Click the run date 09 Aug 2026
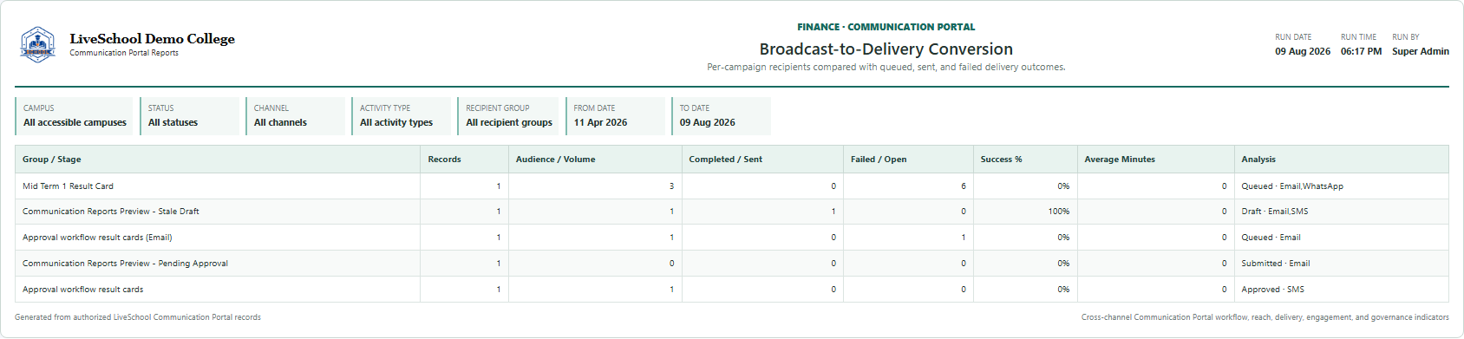The image size is (1464, 339). tap(1302, 51)
